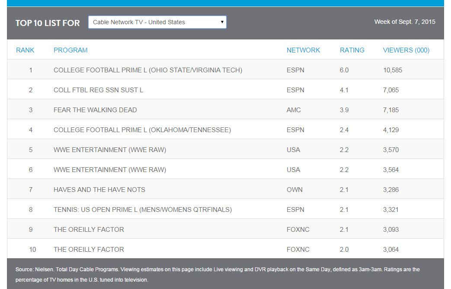The image size is (451, 289).
Task: Select the Week of Sept. 7, 2015 text
Action: [x=405, y=22]
